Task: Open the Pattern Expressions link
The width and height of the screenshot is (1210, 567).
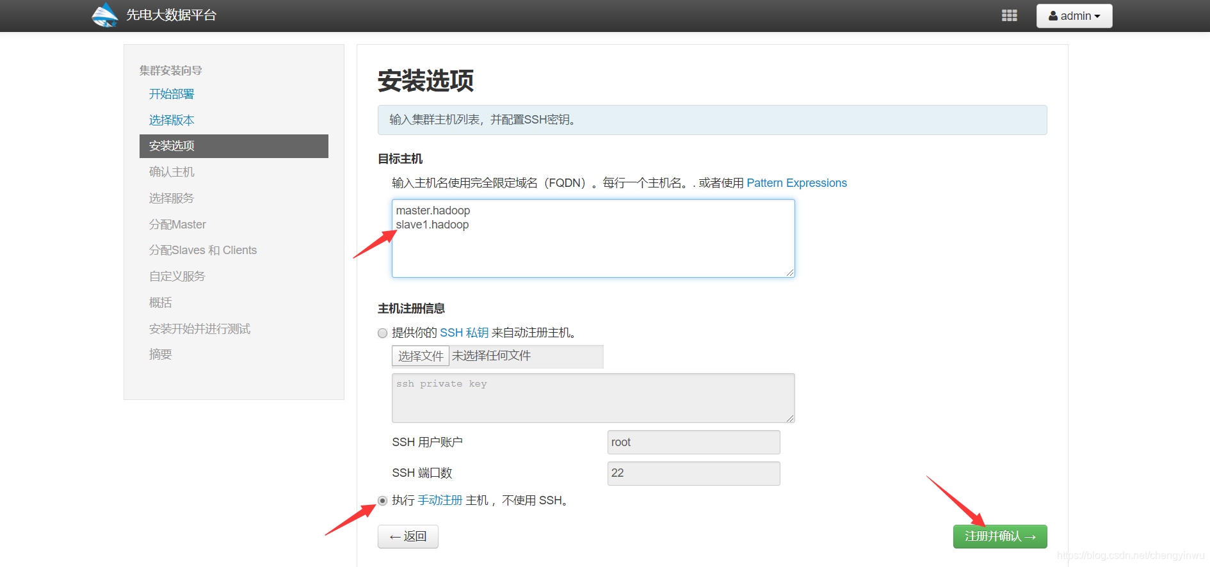Action: click(796, 183)
